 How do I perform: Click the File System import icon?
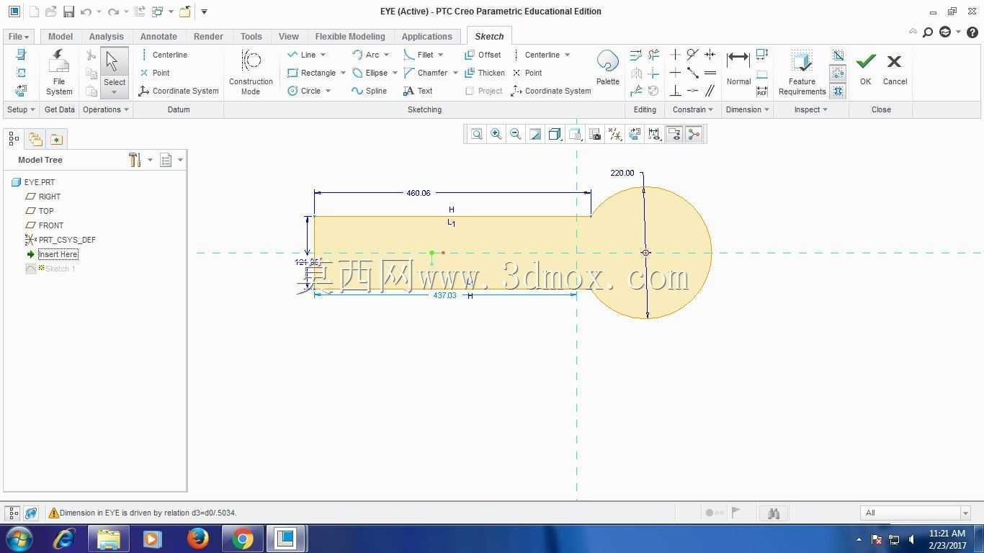point(59,72)
